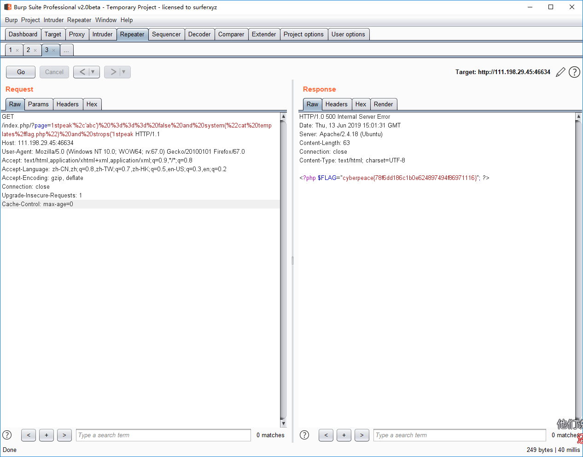Go to next request history arrow
The width and height of the screenshot is (583, 457).
click(113, 72)
